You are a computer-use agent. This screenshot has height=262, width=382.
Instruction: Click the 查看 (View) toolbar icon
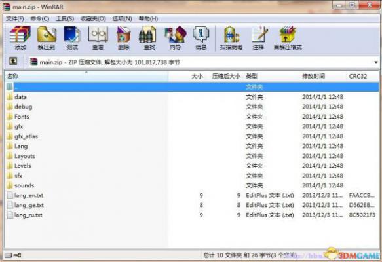pos(98,35)
